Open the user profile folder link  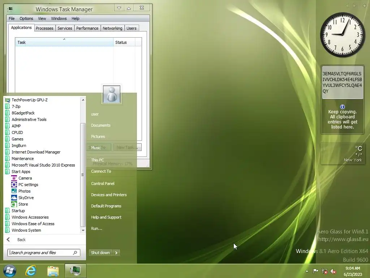(x=95, y=114)
